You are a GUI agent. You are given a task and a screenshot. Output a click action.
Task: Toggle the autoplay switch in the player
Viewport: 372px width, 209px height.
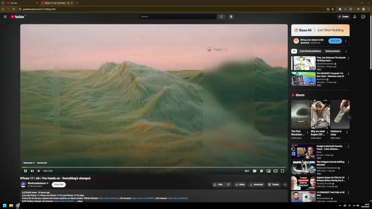click(x=247, y=171)
